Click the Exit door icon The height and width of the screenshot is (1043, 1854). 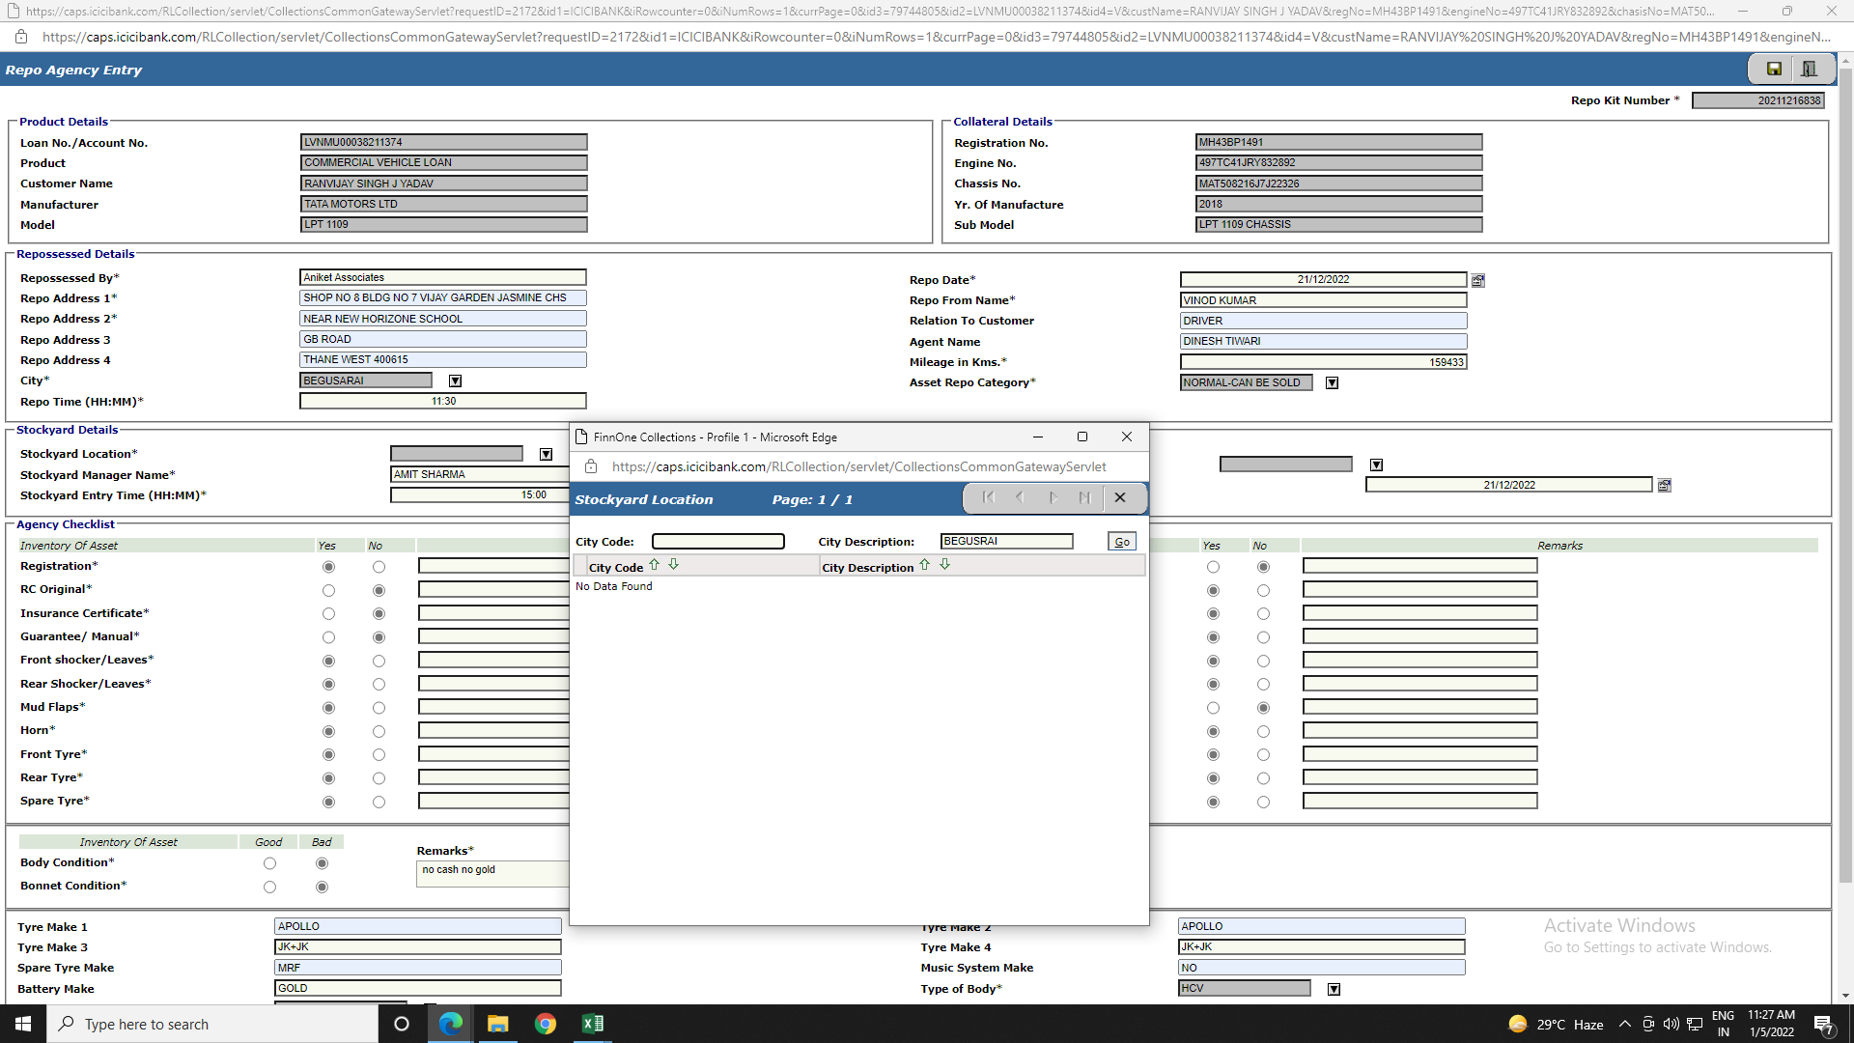click(1809, 69)
